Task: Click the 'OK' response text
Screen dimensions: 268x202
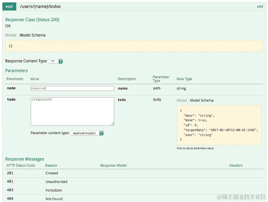Action: [x=8, y=26]
